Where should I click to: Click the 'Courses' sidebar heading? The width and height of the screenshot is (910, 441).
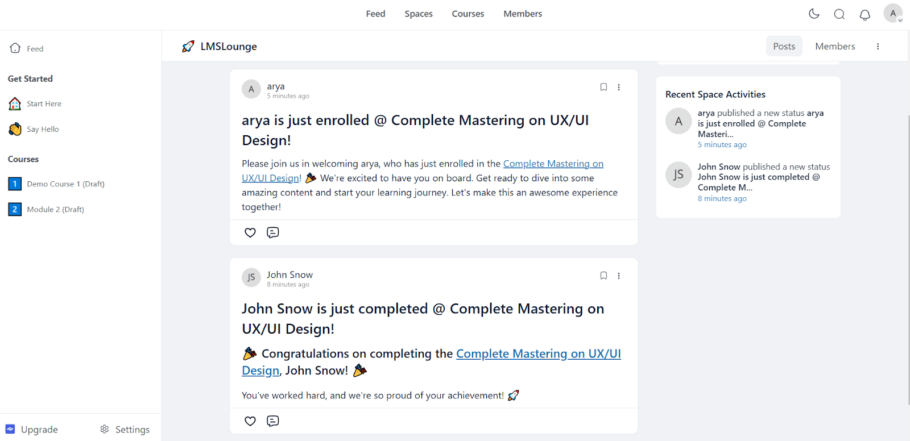pyautogui.click(x=23, y=159)
